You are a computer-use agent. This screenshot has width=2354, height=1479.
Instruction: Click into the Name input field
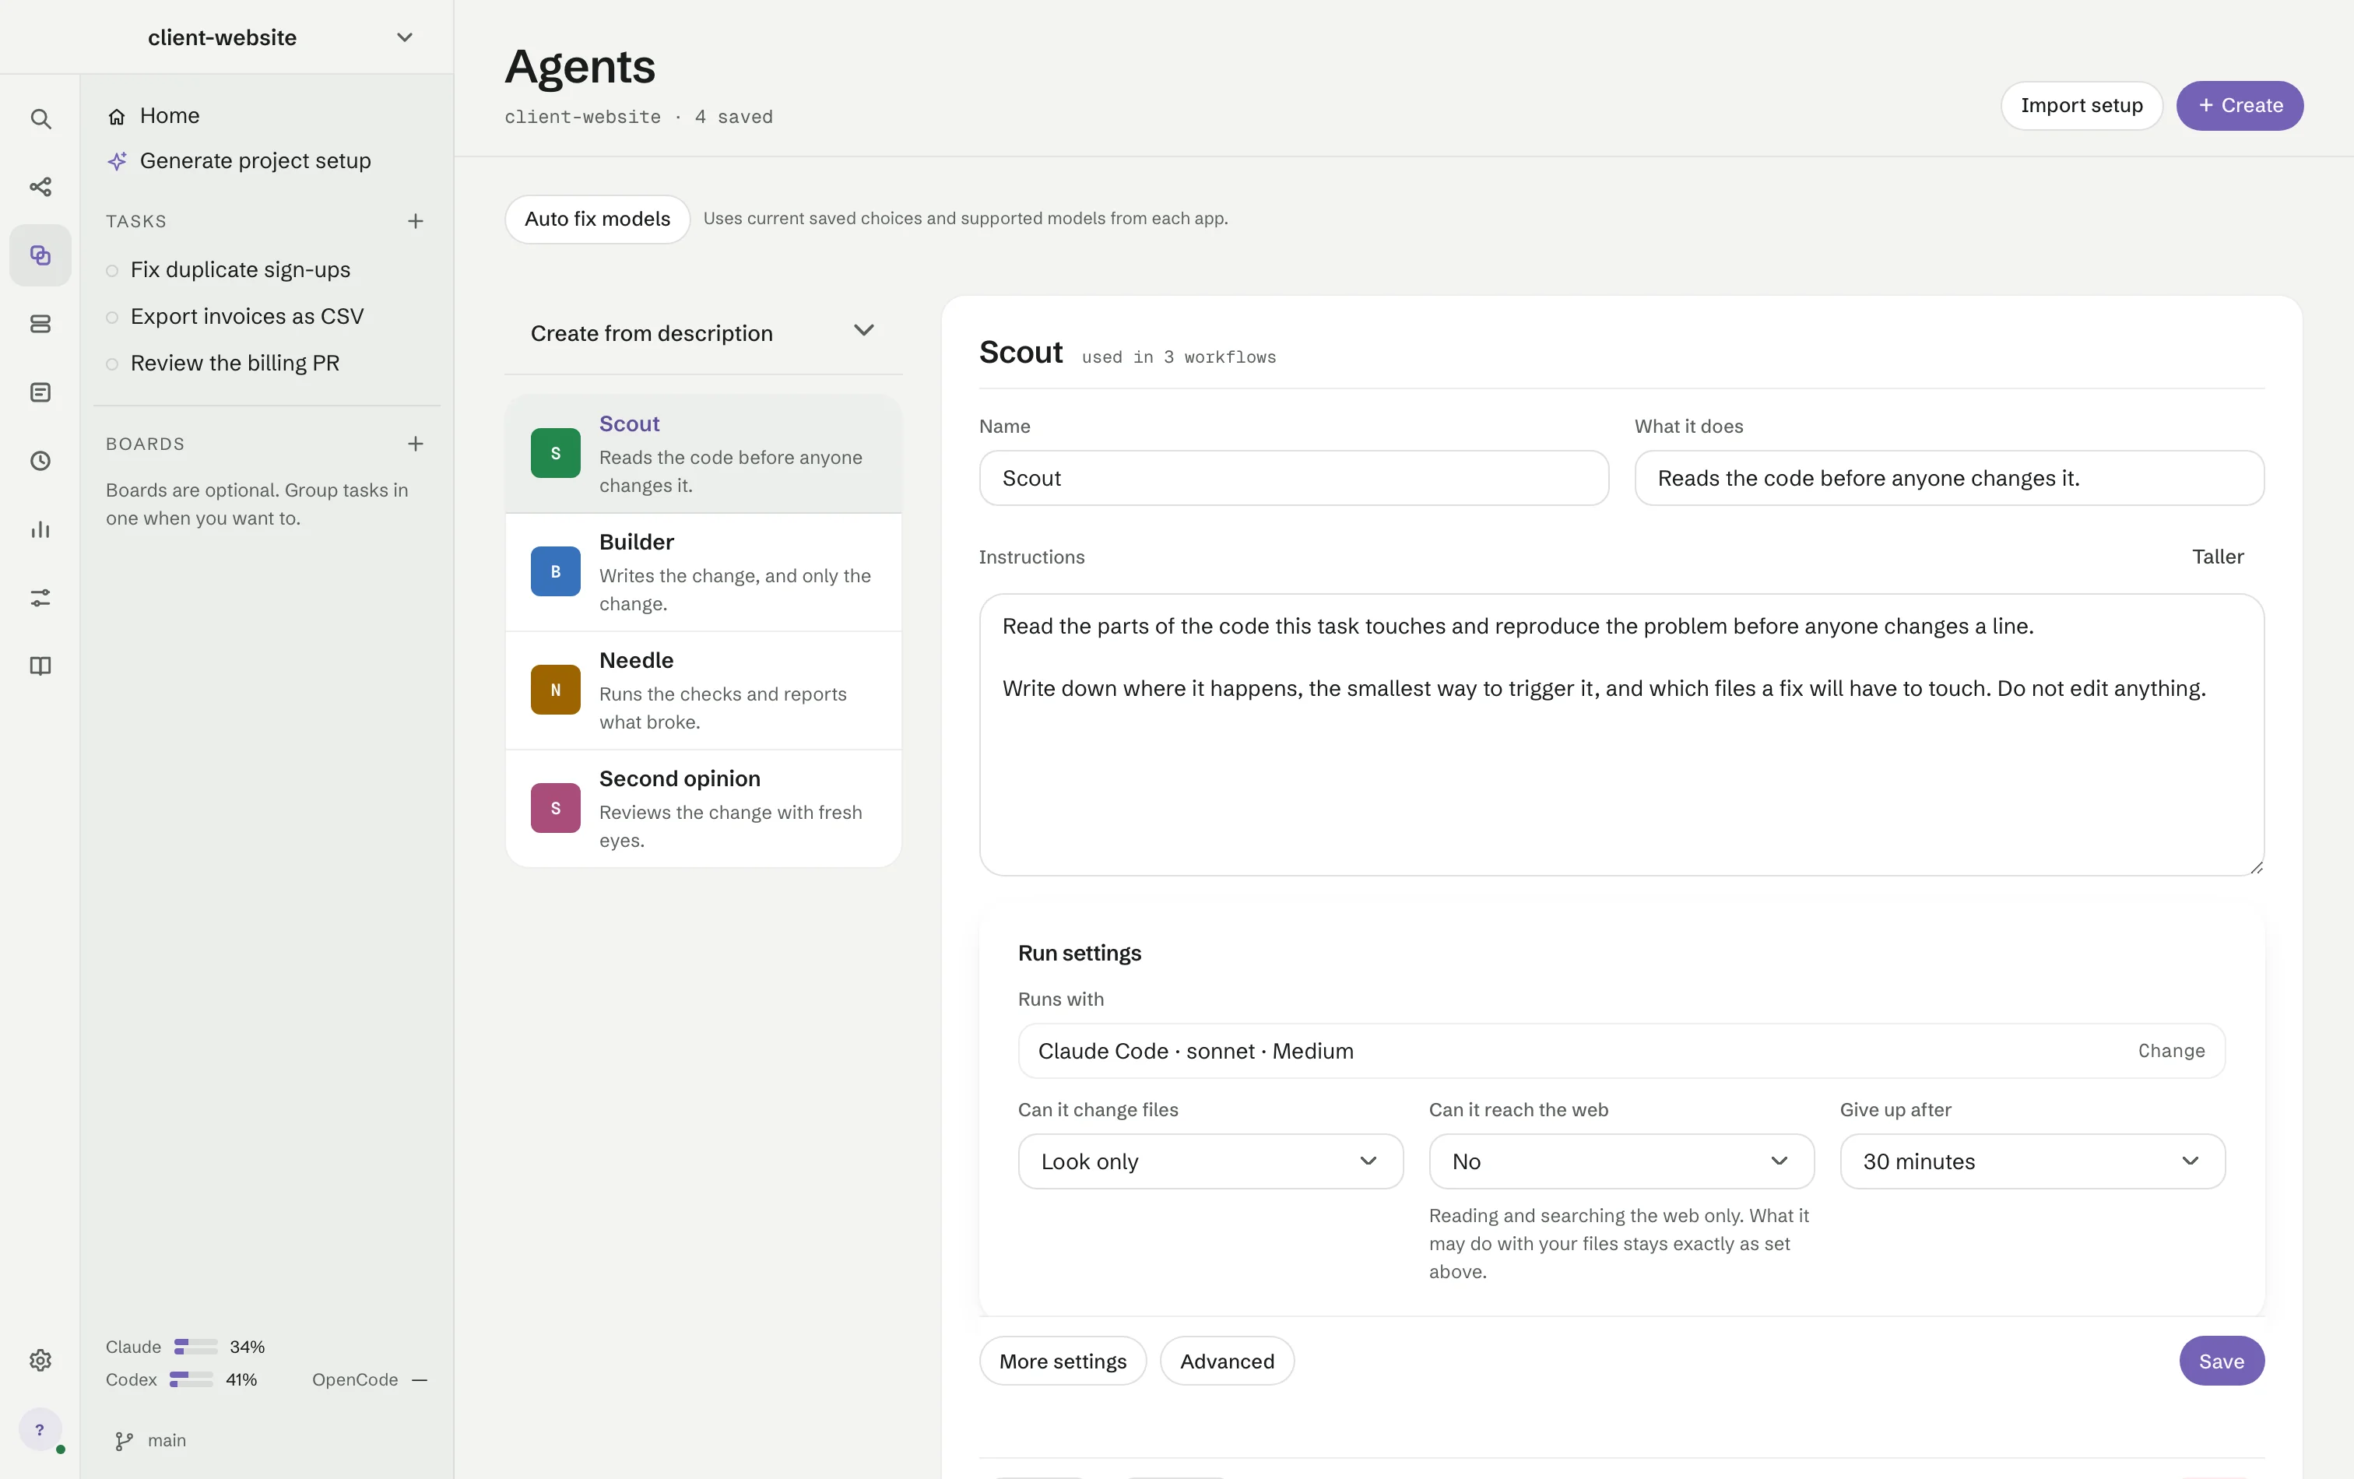(1293, 478)
